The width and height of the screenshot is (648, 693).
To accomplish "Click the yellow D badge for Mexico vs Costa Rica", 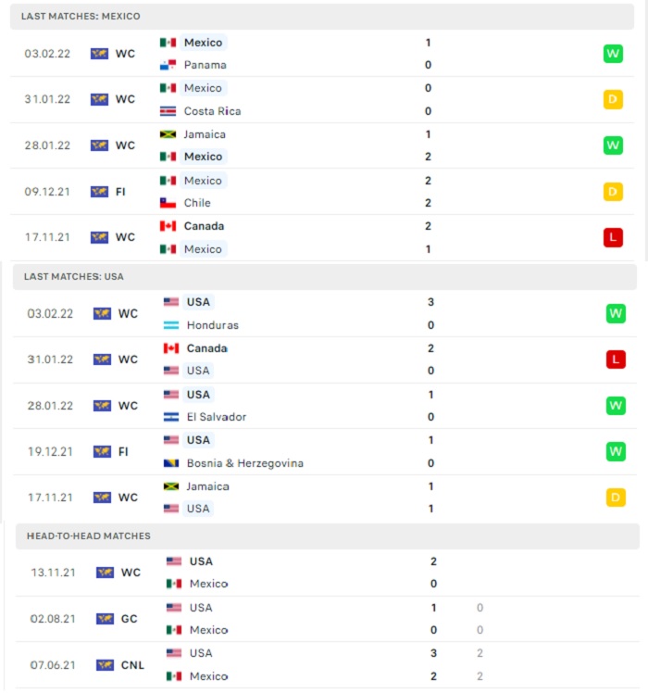I will click(613, 99).
